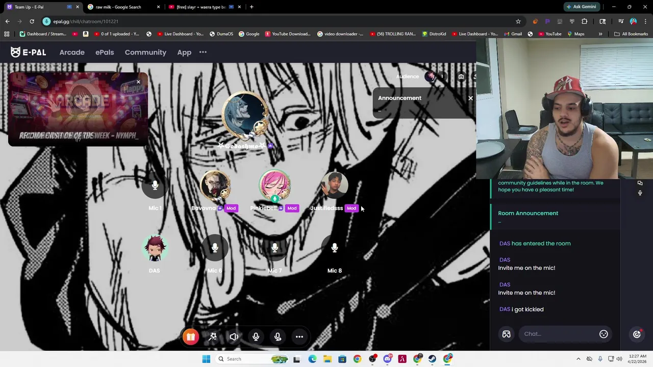Image resolution: width=653 pixels, height=367 pixels.
Task: Open the Chrome three-dot menu
Action: pos(645,21)
